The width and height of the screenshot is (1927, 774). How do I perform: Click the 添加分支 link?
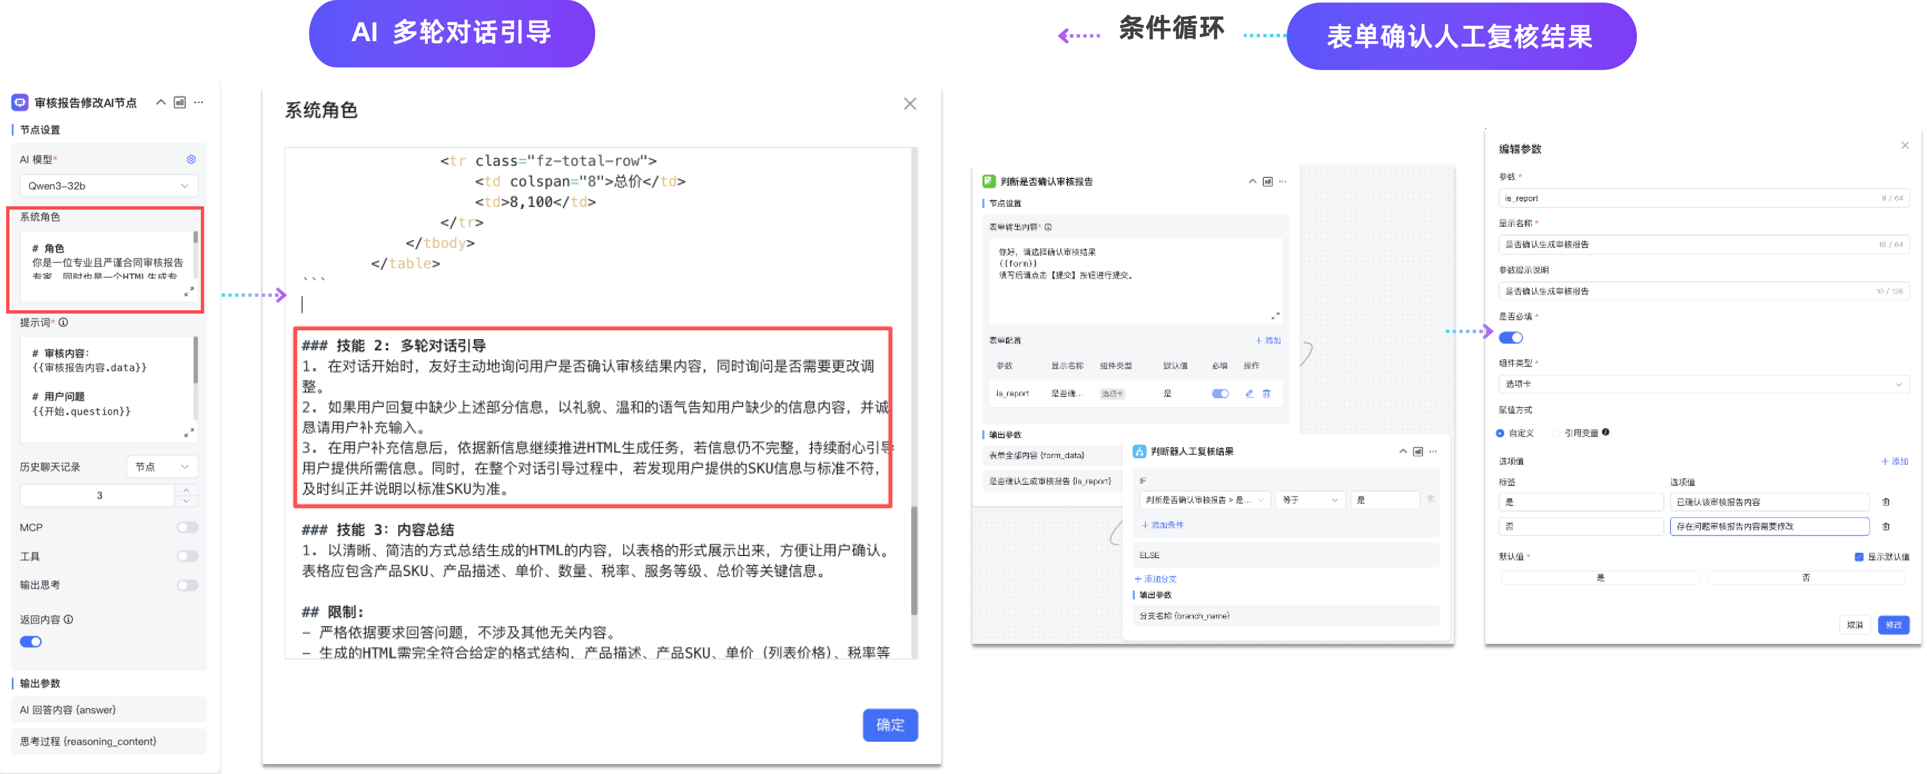pos(1157,579)
